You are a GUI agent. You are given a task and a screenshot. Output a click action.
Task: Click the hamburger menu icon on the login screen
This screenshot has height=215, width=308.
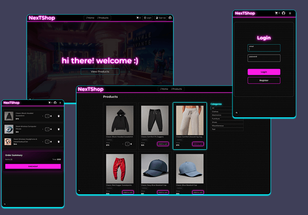(x=290, y=13)
